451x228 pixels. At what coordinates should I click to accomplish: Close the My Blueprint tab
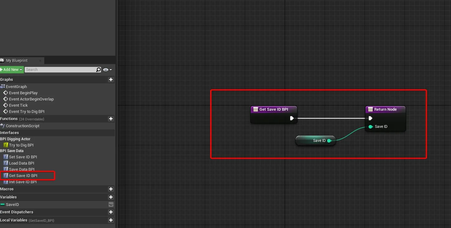(x=40, y=61)
